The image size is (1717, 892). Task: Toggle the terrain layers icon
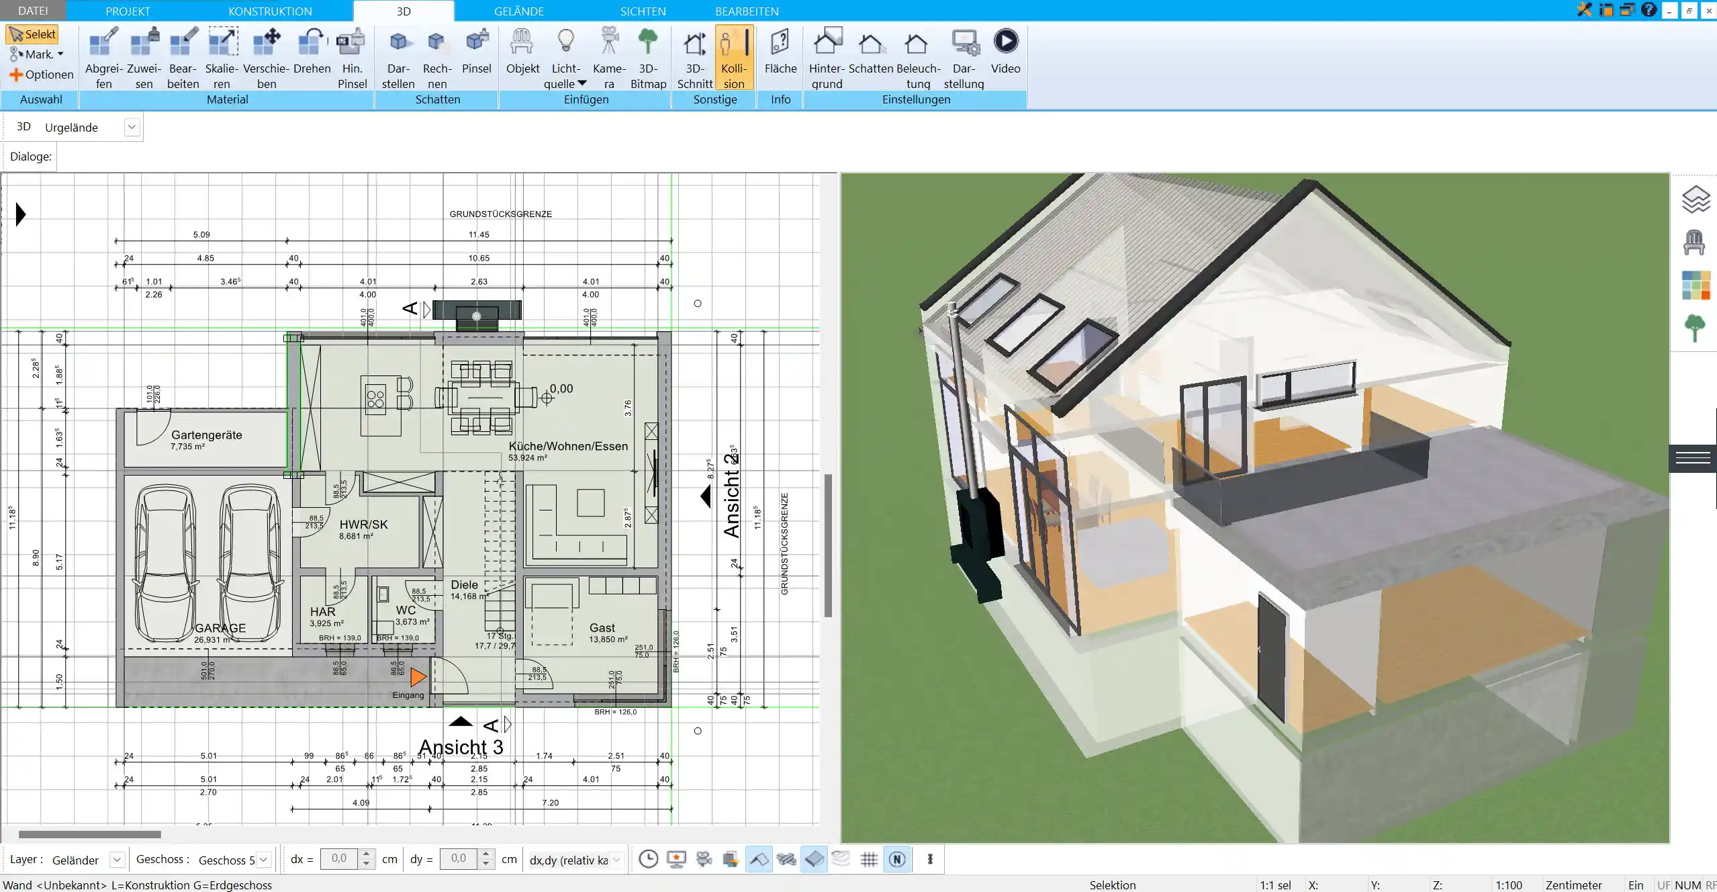pos(841,859)
